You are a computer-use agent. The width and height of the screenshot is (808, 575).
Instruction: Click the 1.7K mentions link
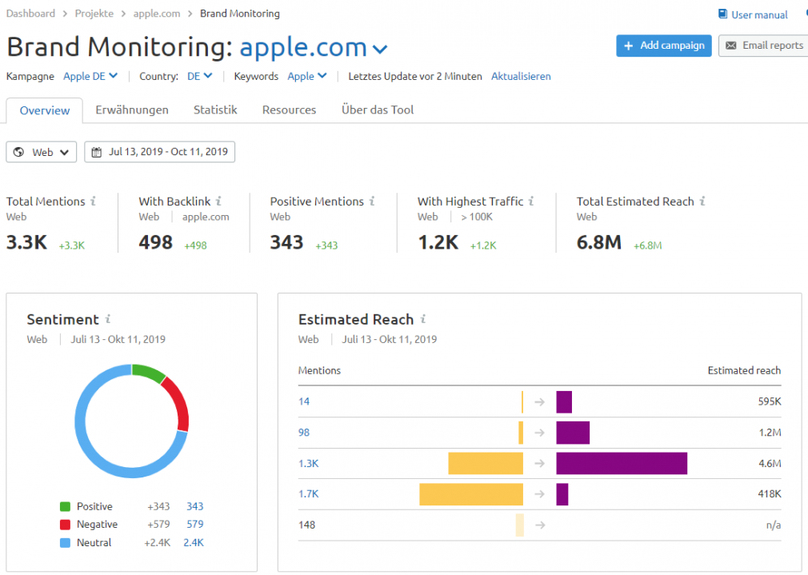308,493
